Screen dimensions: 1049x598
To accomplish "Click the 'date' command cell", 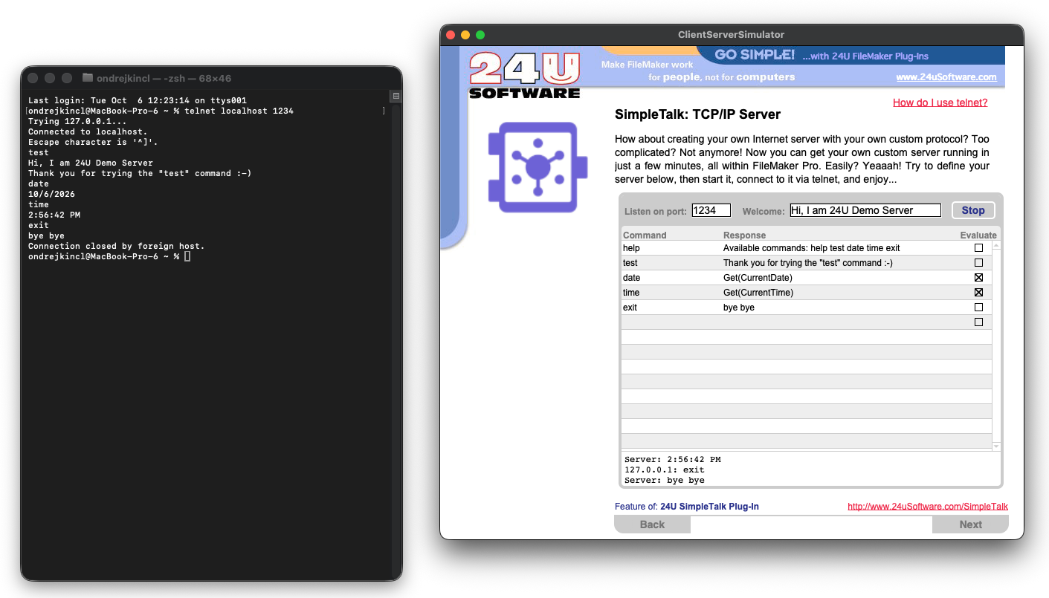I will [x=671, y=278].
